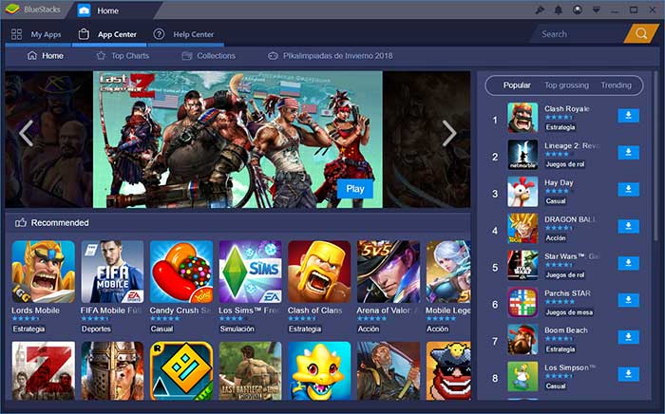This screenshot has width=665, height=414.
Task: Open Arena of Valor app icon
Action: (389, 272)
